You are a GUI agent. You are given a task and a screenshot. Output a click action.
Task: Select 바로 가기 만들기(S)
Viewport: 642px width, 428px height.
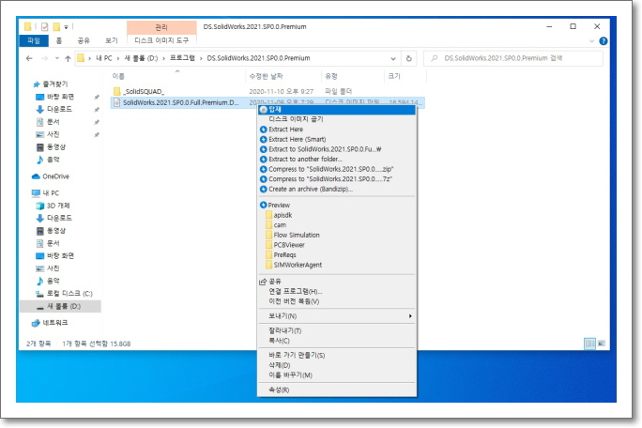coord(337,355)
